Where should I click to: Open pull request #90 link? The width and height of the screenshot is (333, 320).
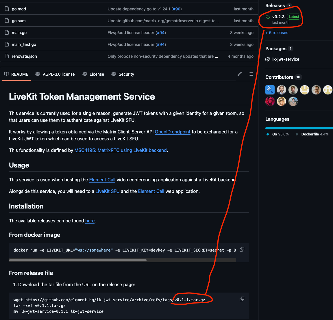click(177, 9)
